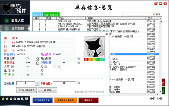Click the 预警数量 blue label

pos(46,62)
